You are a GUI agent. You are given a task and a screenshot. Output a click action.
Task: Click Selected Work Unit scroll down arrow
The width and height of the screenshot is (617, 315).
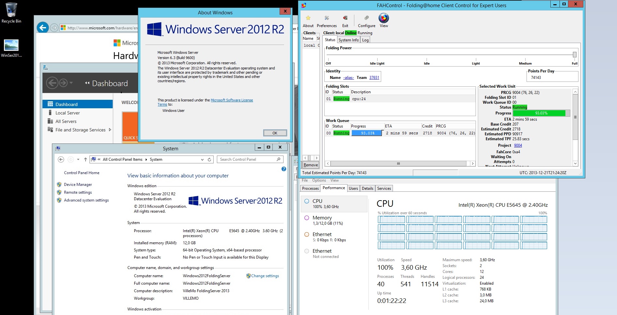[576, 163]
